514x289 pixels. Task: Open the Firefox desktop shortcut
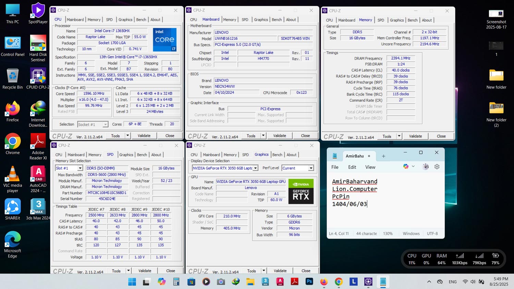coord(13,111)
